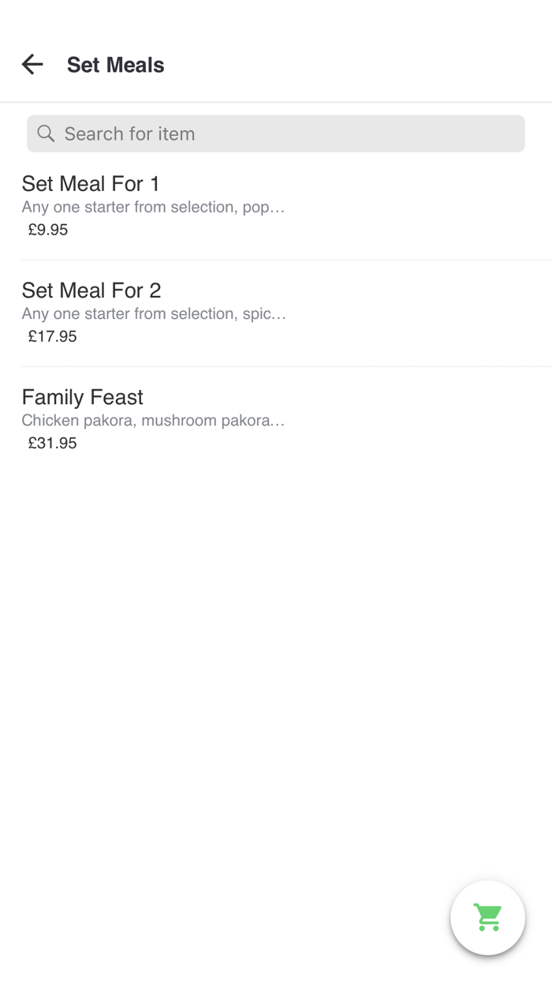
Task: Tap the divider under Set Meal For 1
Action: click(284, 260)
